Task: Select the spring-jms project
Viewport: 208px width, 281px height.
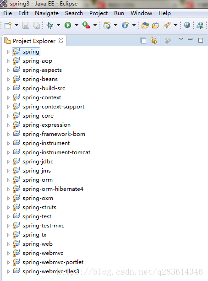Action: point(37,171)
